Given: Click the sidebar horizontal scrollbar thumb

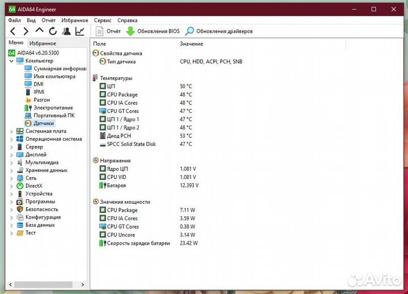Looking at the screenshot, I should pos(43,284).
